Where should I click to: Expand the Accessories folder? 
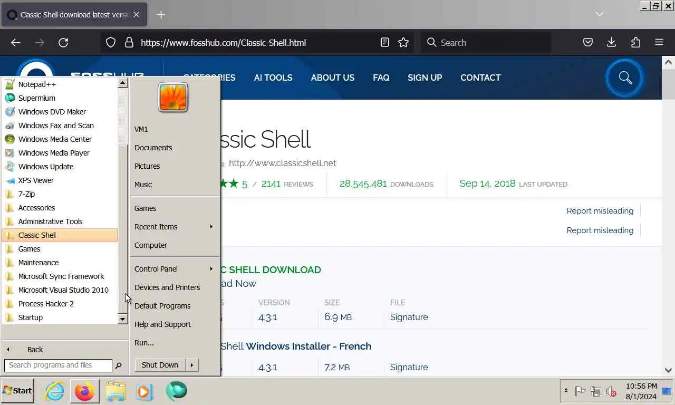(x=60, y=208)
